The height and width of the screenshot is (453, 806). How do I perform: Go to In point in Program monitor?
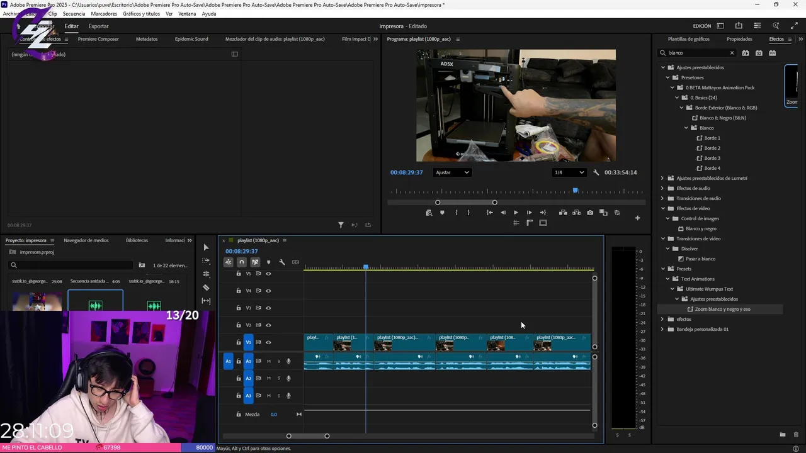coord(489,213)
